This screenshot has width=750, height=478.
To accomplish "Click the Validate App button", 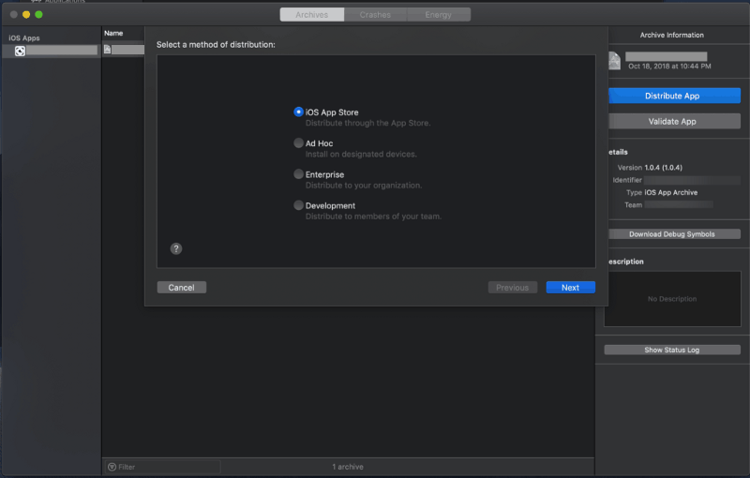I will pos(672,122).
